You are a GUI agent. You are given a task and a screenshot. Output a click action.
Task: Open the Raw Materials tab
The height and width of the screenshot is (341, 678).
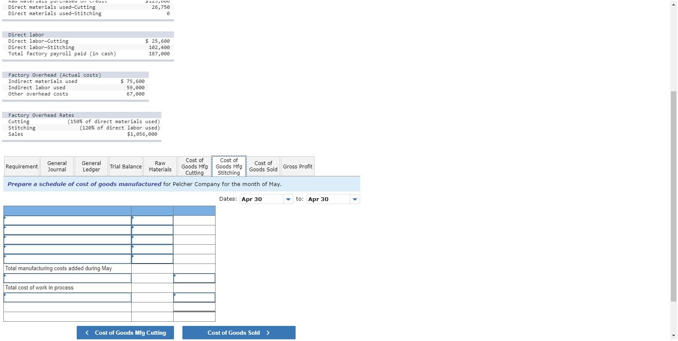pos(160,166)
